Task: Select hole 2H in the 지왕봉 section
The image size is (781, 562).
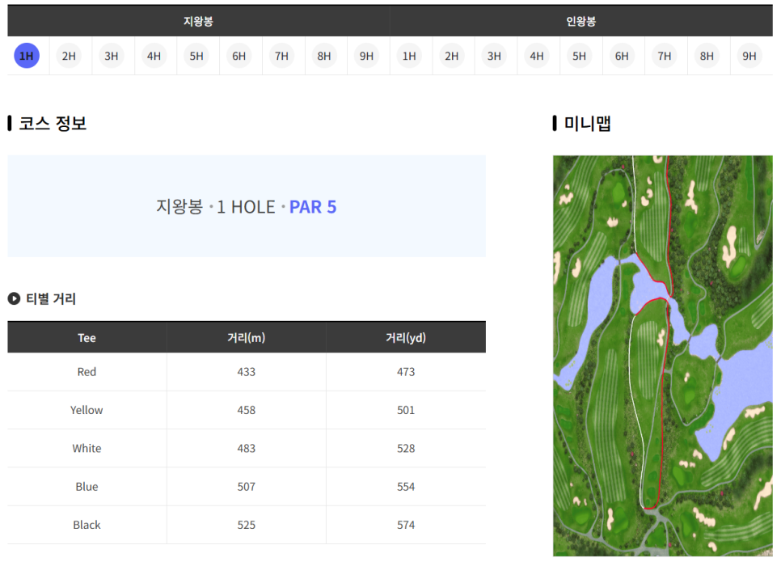Action: pyautogui.click(x=69, y=56)
